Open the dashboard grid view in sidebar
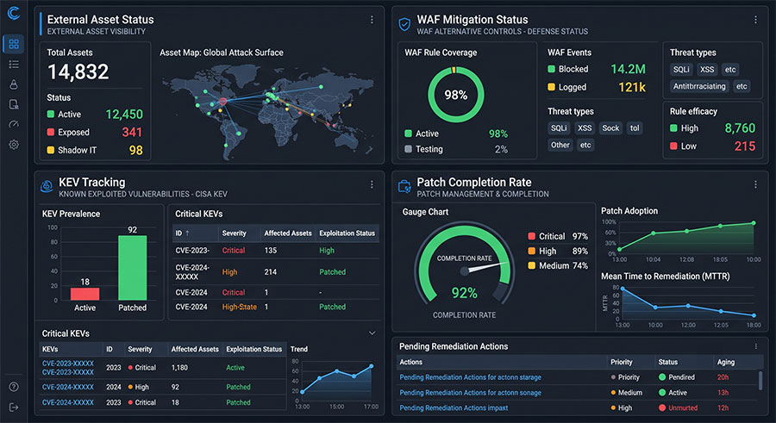 pos(14,44)
